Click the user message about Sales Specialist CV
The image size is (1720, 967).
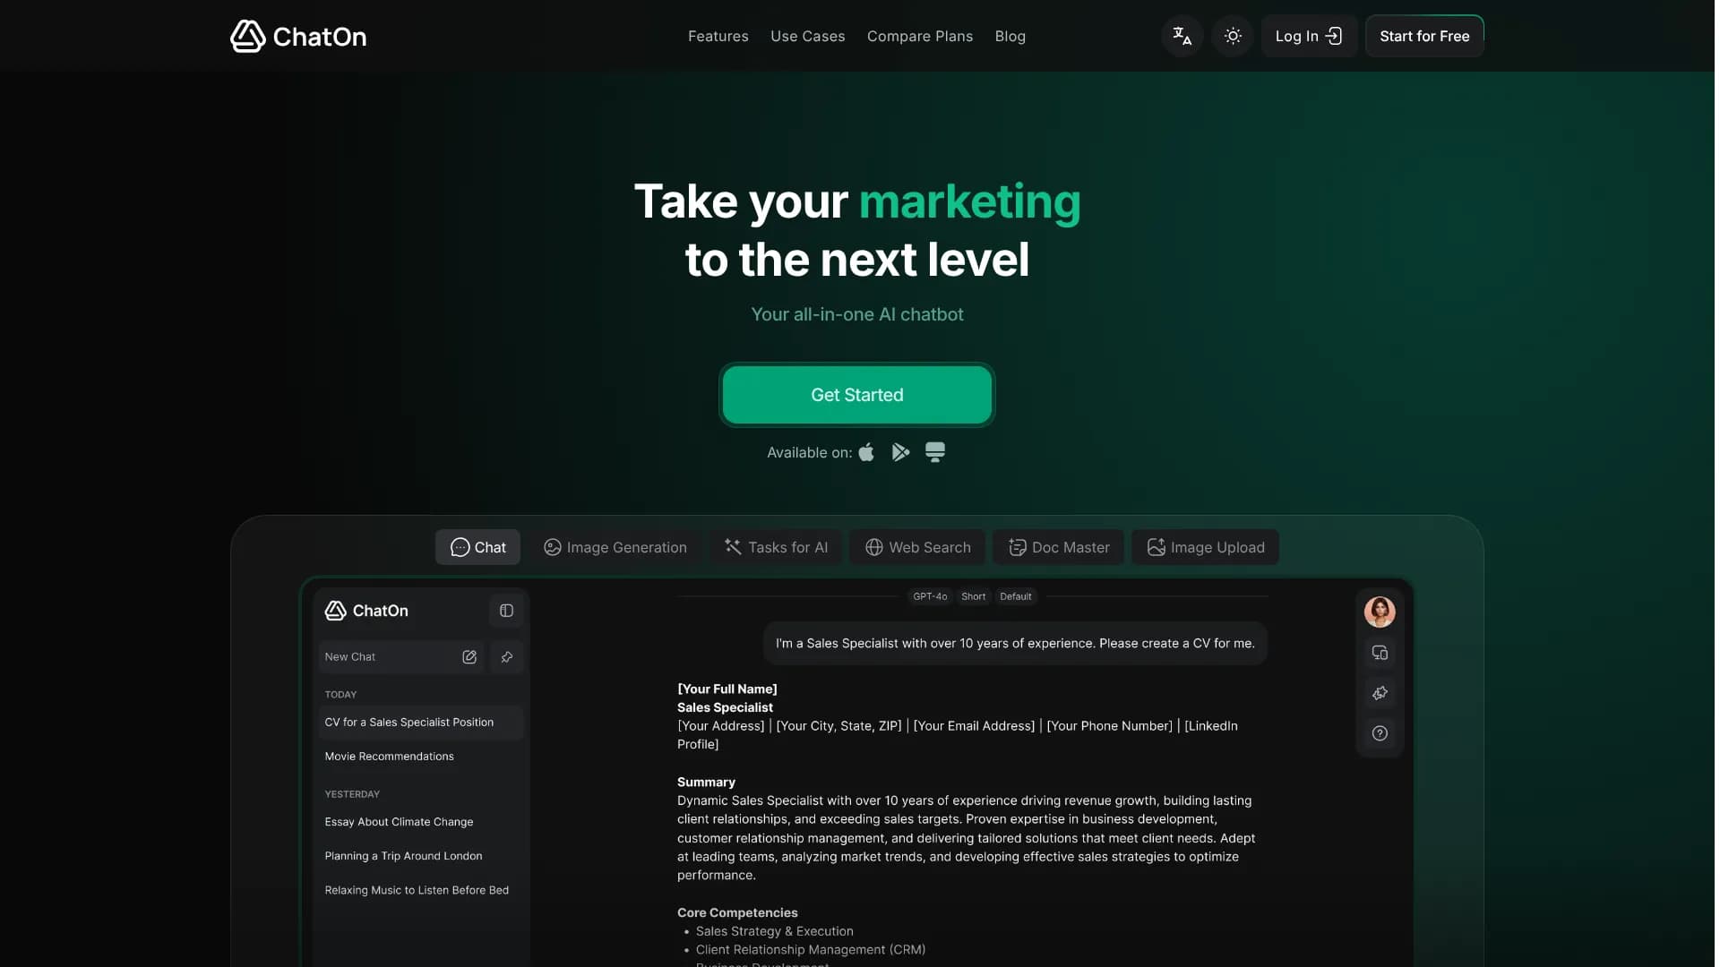(x=1015, y=644)
